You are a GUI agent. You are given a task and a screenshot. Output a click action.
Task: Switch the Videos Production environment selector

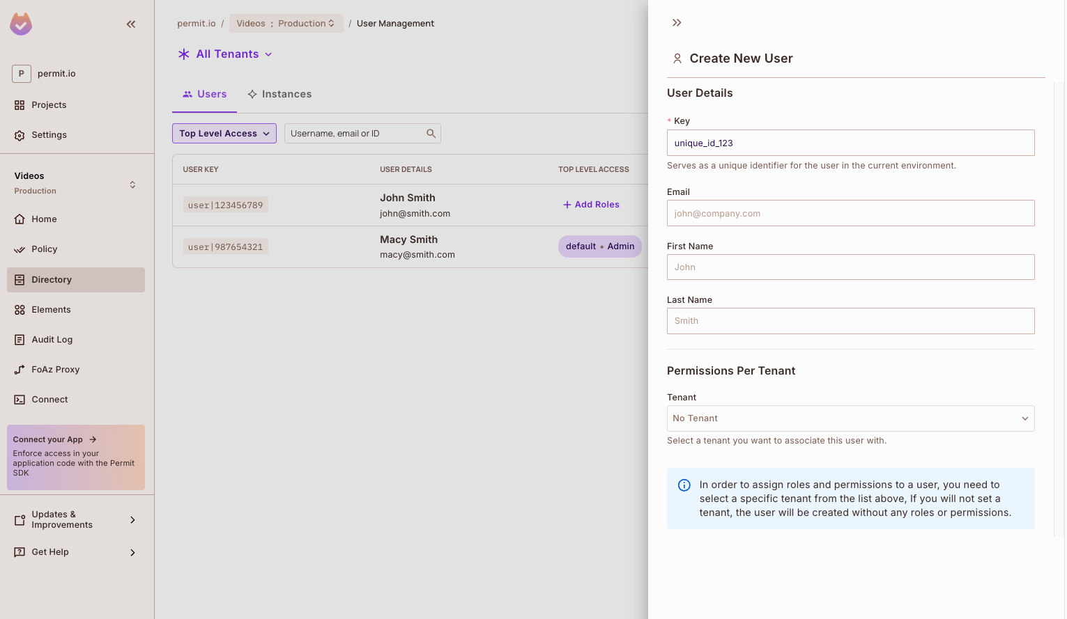(286, 24)
